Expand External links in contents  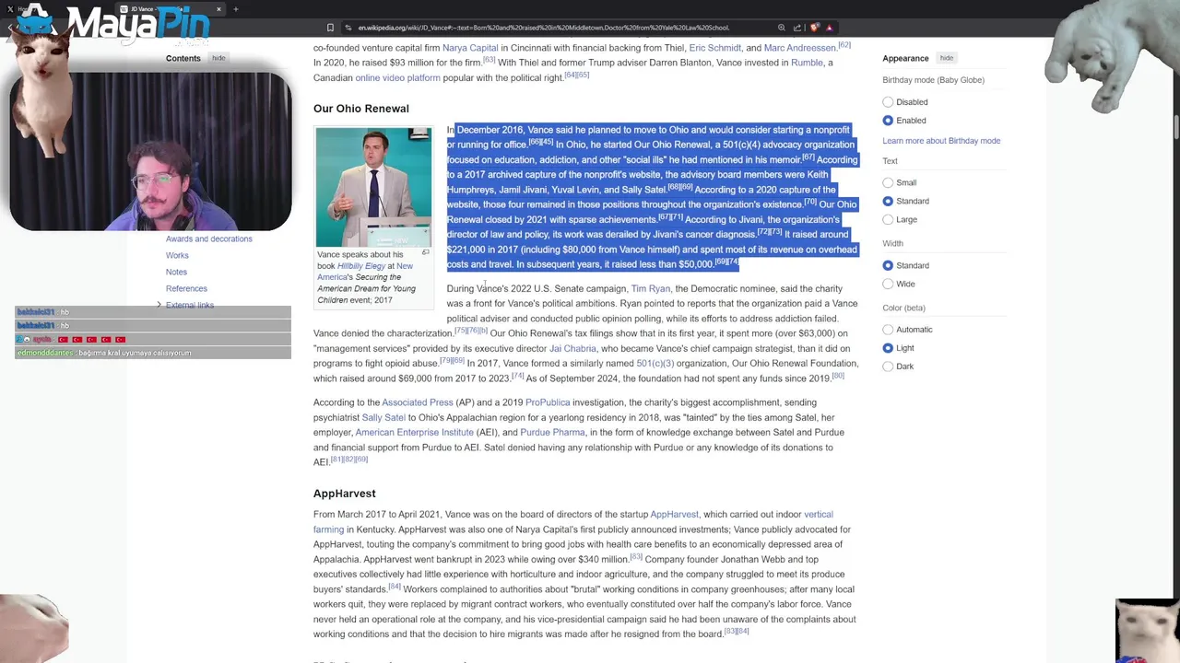(159, 305)
